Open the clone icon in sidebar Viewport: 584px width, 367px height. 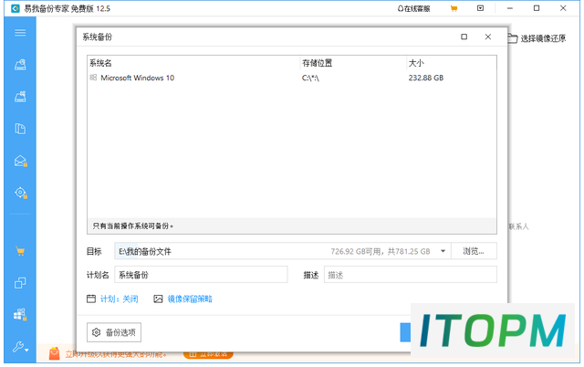click(20, 283)
